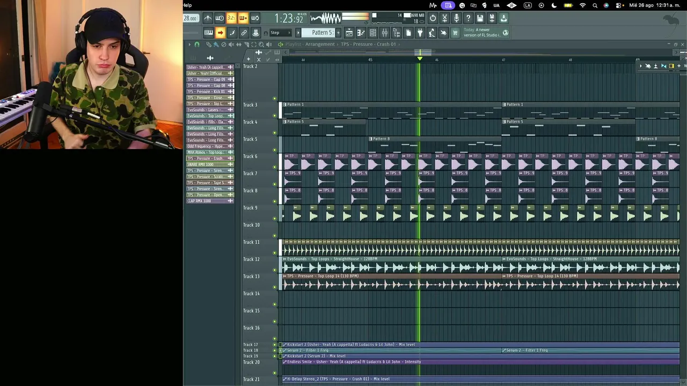Open the Playlist options menu arrow
The width and height of the screenshot is (687, 386).
pyautogui.click(x=189, y=44)
